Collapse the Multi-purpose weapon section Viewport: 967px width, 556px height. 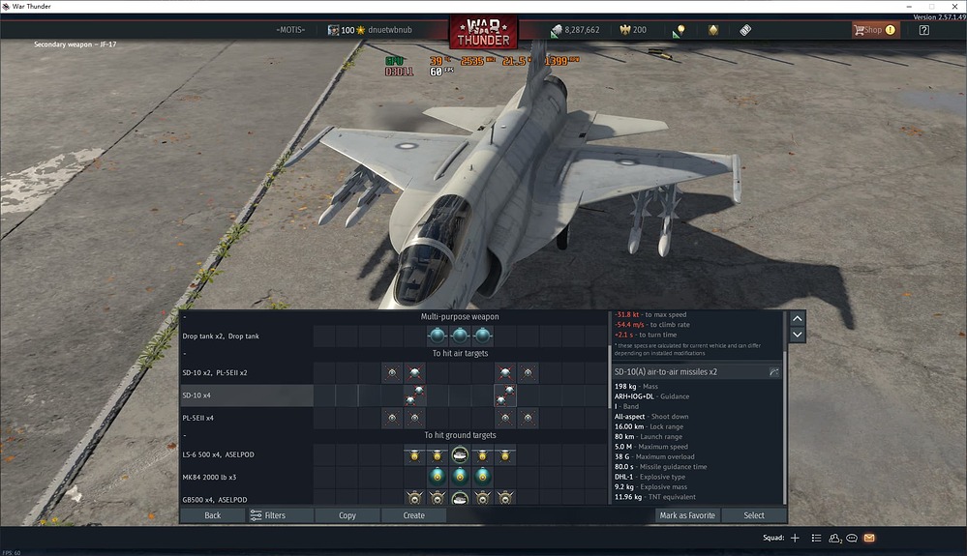[184, 316]
